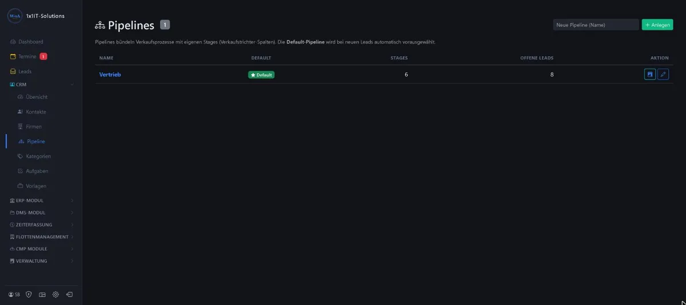
Task: Expand the DMS-MODUL section
Action: [x=41, y=212]
